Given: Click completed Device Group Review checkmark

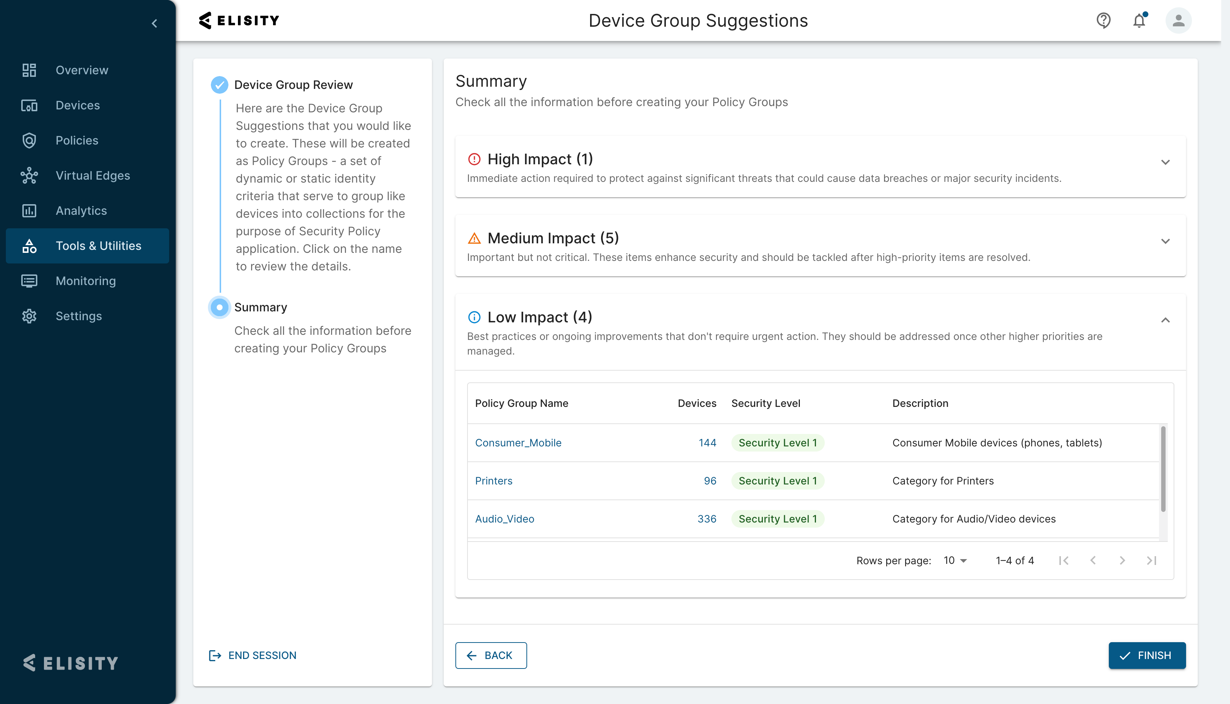Looking at the screenshot, I should [x=219, y=85].
